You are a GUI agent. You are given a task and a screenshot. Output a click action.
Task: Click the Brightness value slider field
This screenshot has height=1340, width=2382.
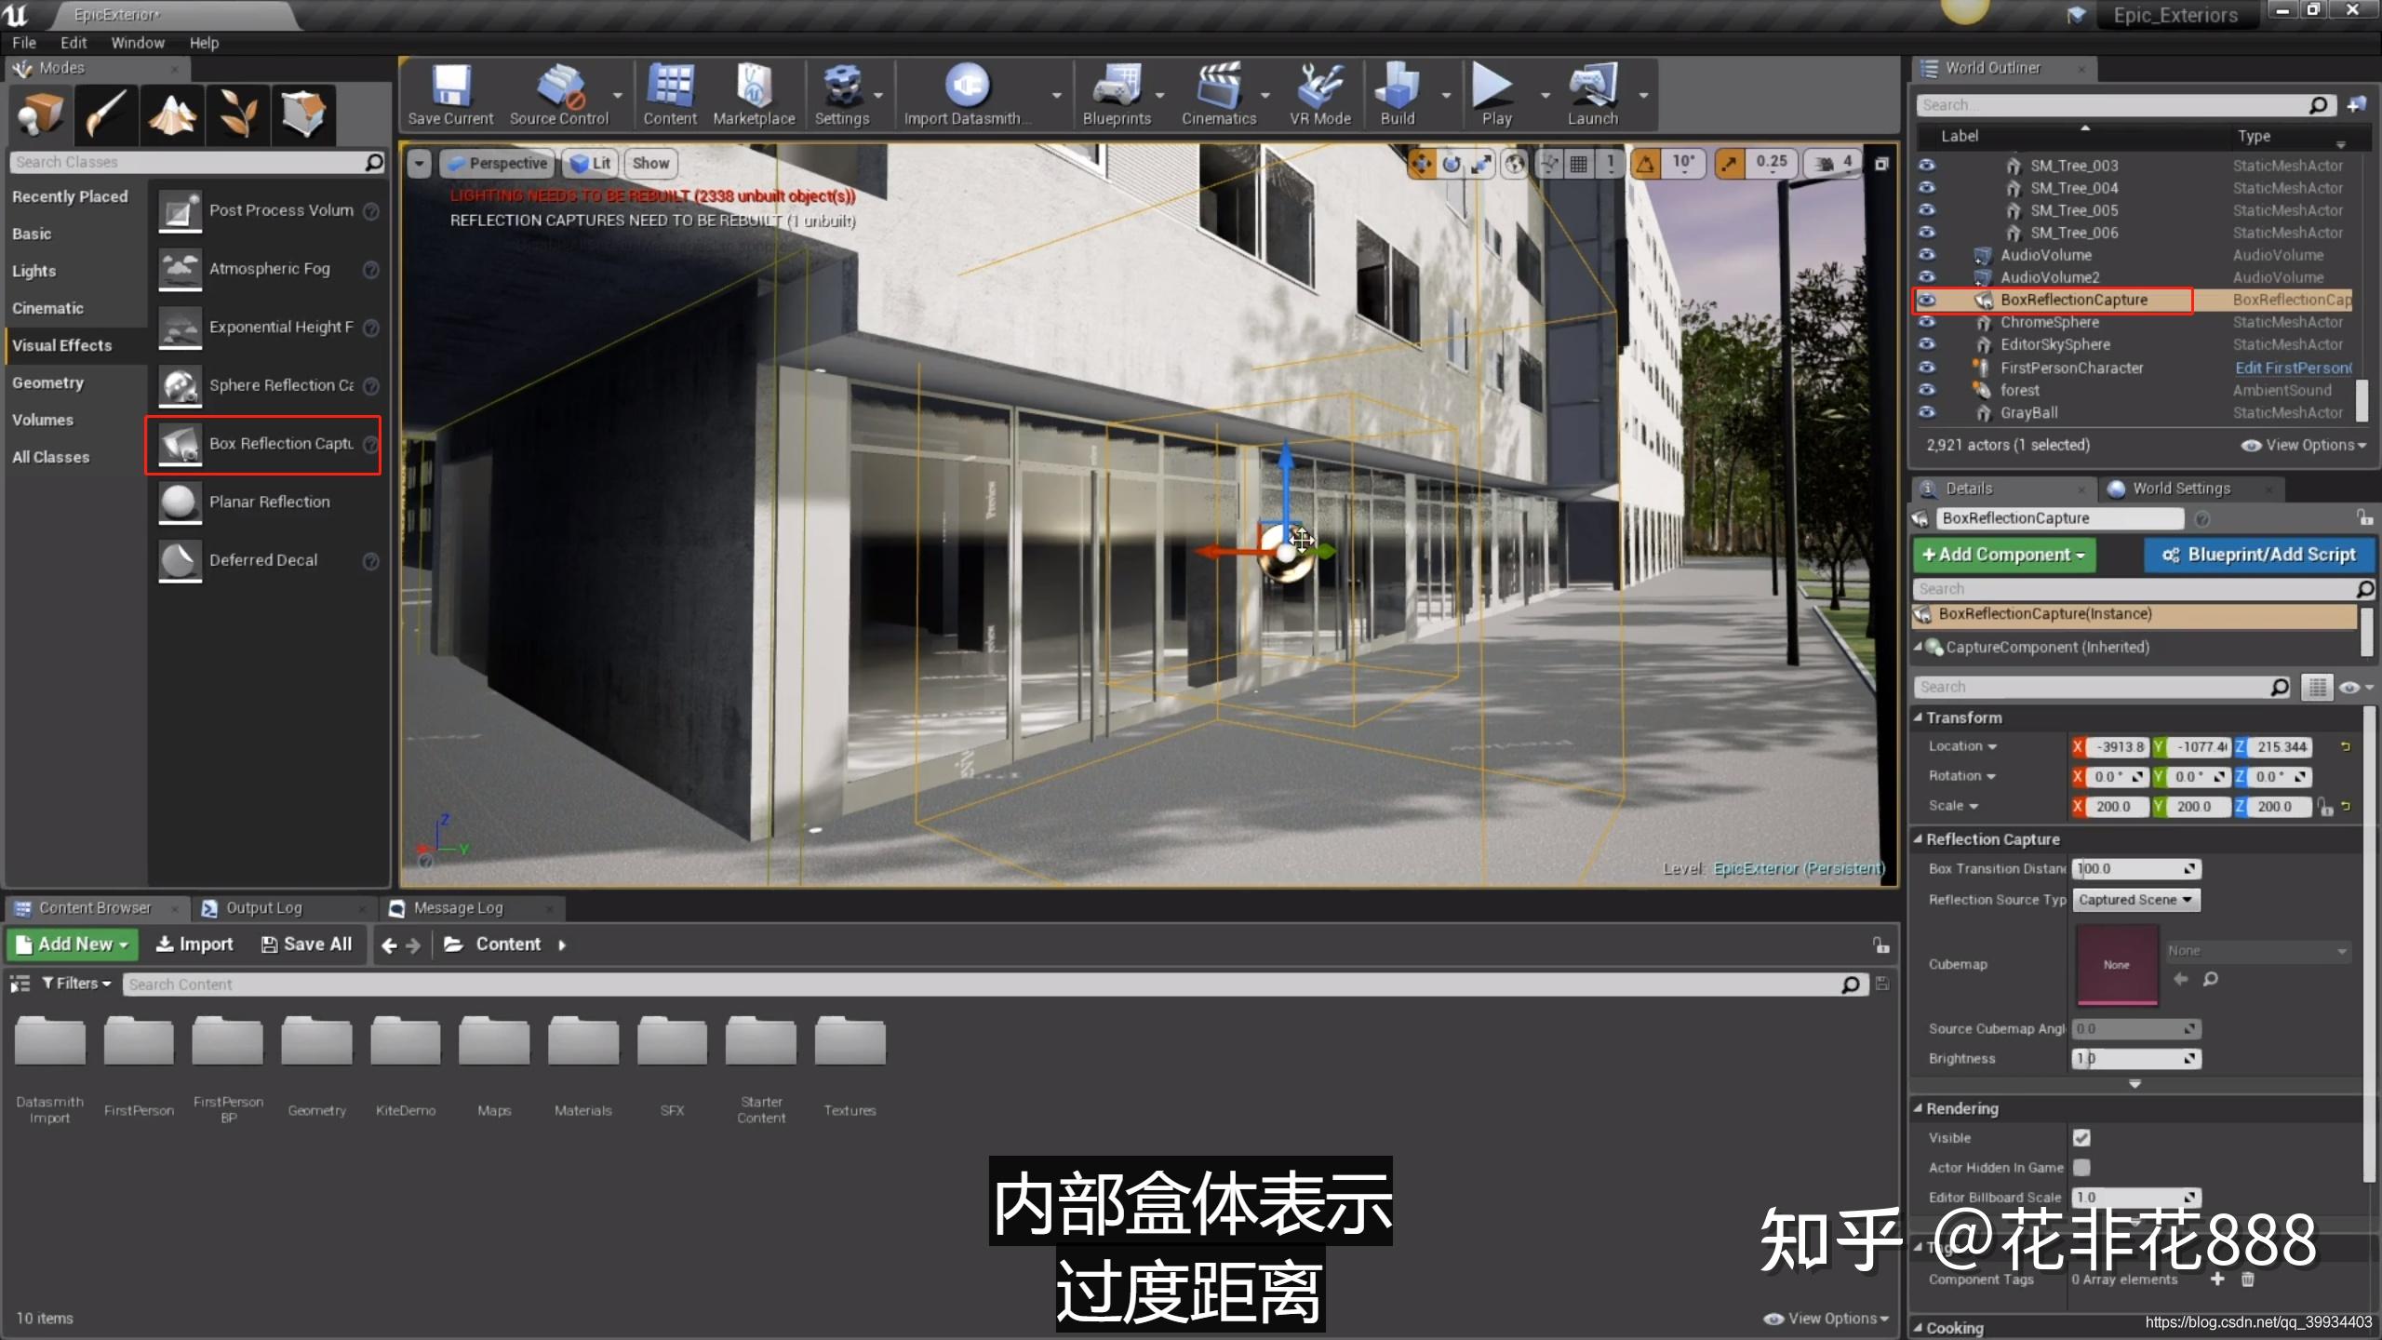point(2135,1058)
